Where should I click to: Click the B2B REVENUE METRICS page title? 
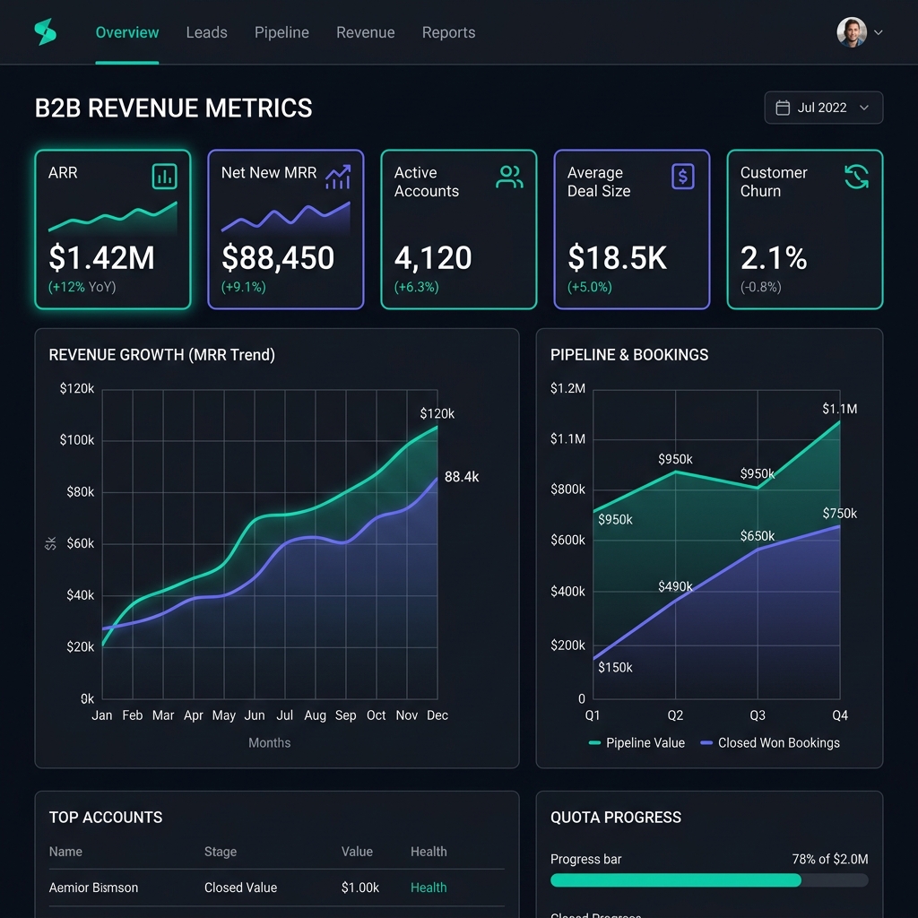[173, 108]
